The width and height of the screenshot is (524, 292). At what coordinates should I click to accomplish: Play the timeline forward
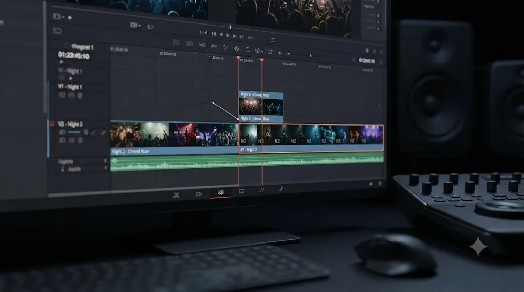(x=228, y=35)
